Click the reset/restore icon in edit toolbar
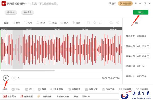The height and width of the screenshot is (100, 153). click(x=88, y=23)
